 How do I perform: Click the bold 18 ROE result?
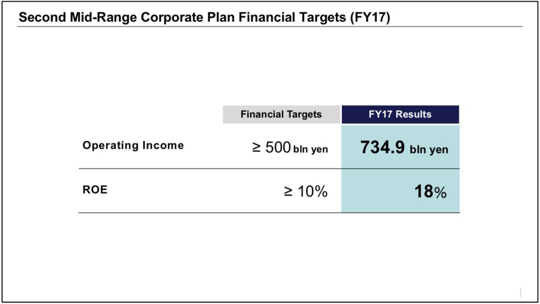pos(424,191)
